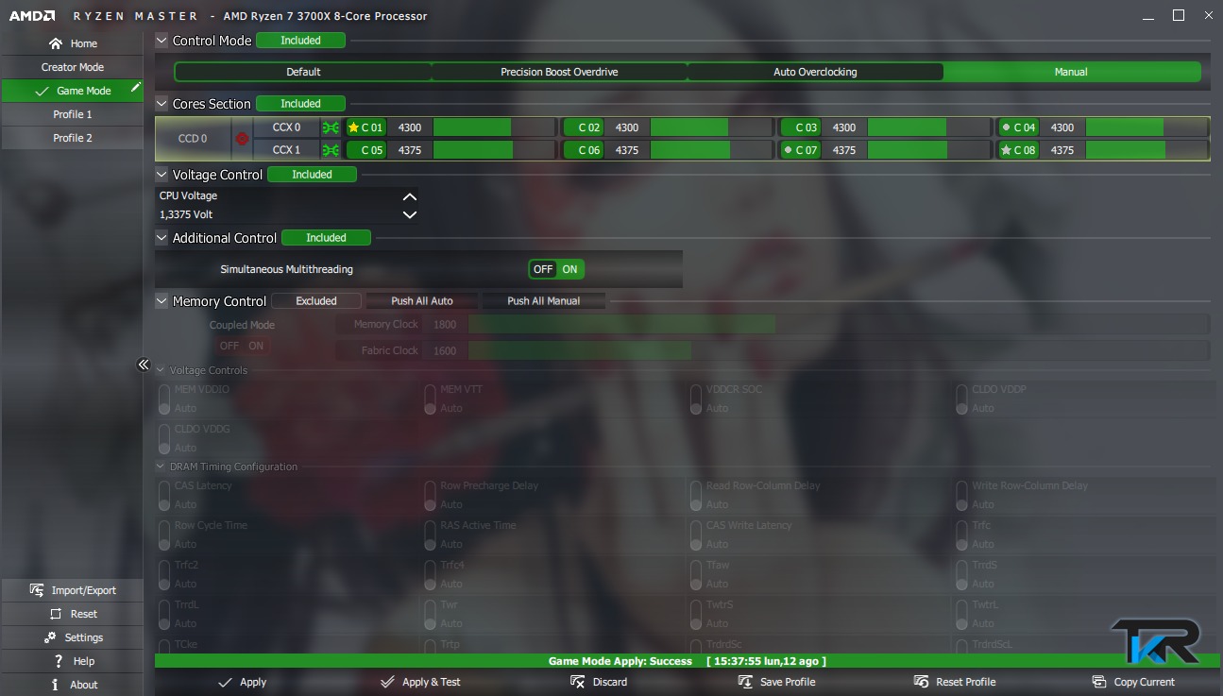Open Settings via the gear icon
The image size is (1223, 696).
coord(50,637)
